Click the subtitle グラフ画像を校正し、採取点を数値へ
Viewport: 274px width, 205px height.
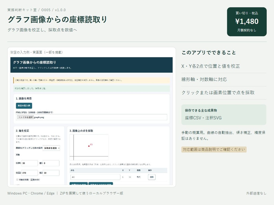(42, 30)
